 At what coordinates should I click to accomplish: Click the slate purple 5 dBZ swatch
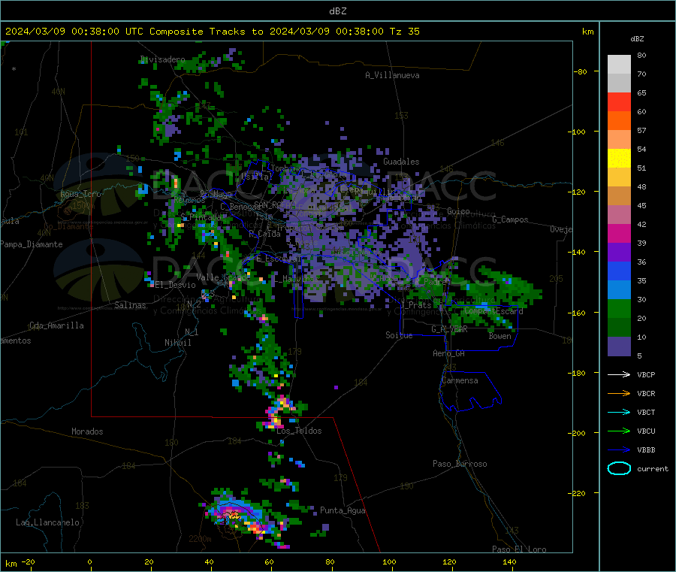click(619, 347)
